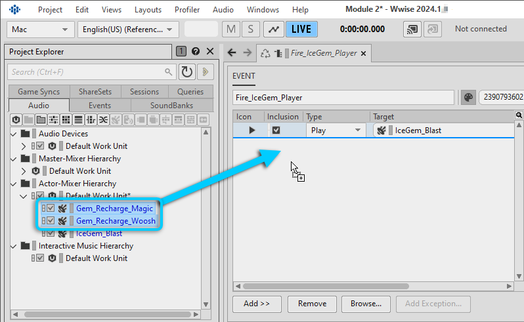Toggle the Gem_Recharge_Woosh inclusion checkbox
The height and width of the screenshot is (322, 524).
click(x=51, y=221)
